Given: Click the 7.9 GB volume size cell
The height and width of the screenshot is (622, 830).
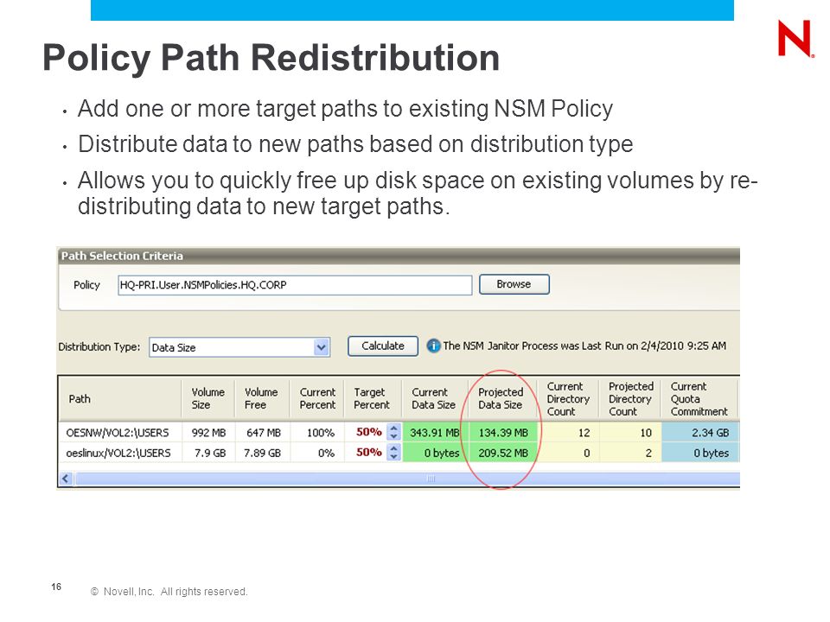Looking at the screenshot, I should [x=208, y=454].
